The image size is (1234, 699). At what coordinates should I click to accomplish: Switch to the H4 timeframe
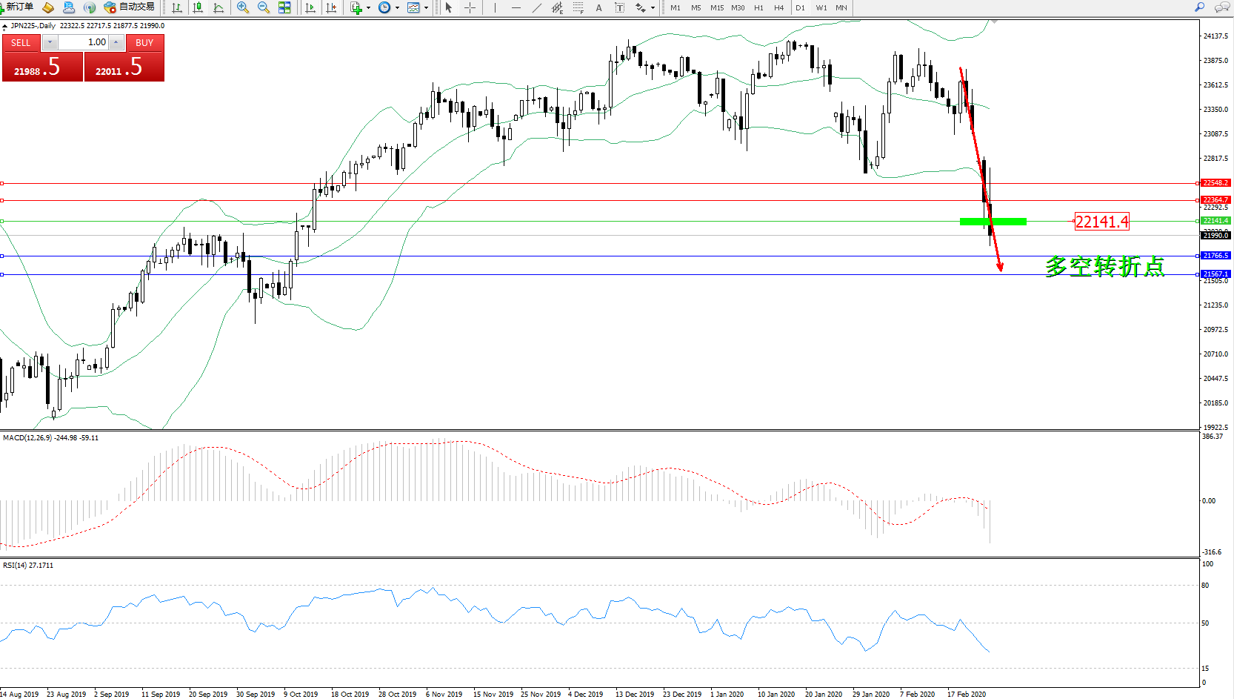point(778,7)
